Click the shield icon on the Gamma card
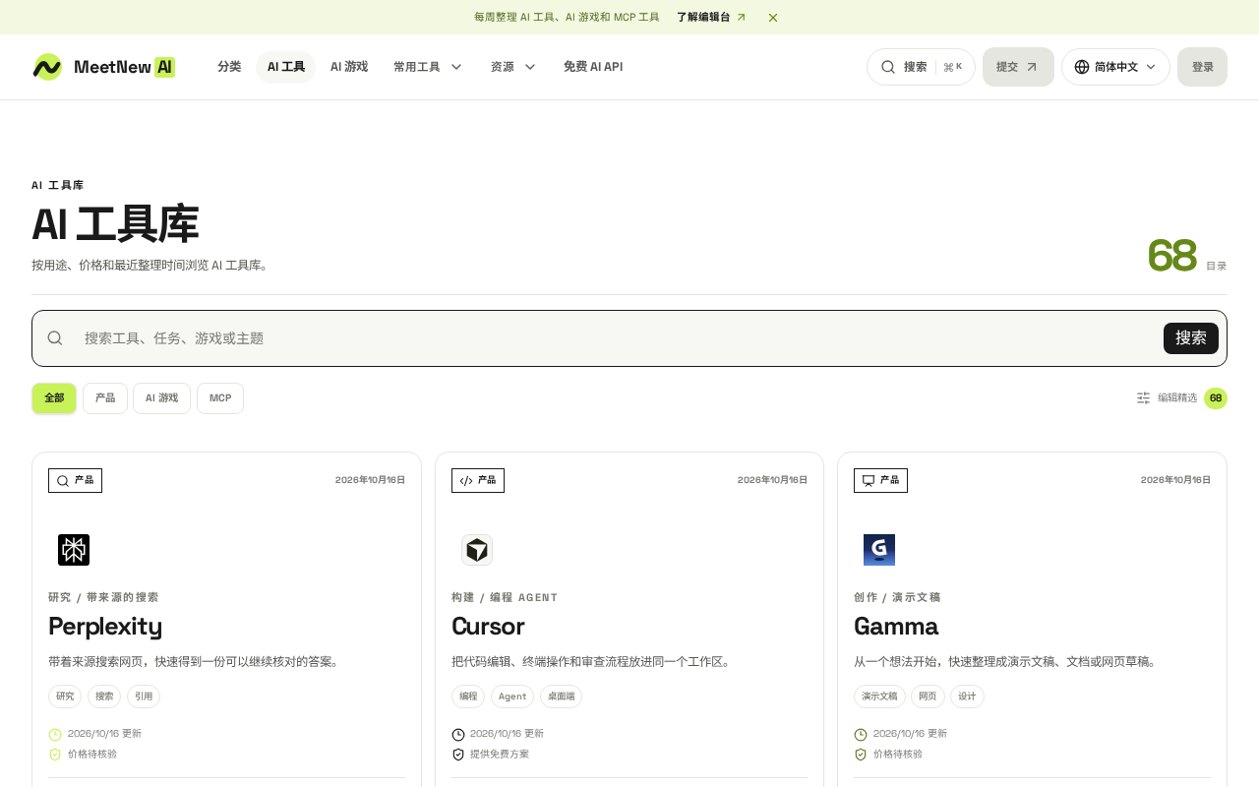The height and width of the screenshot is (787, 1259). click(x=861, y=755)
